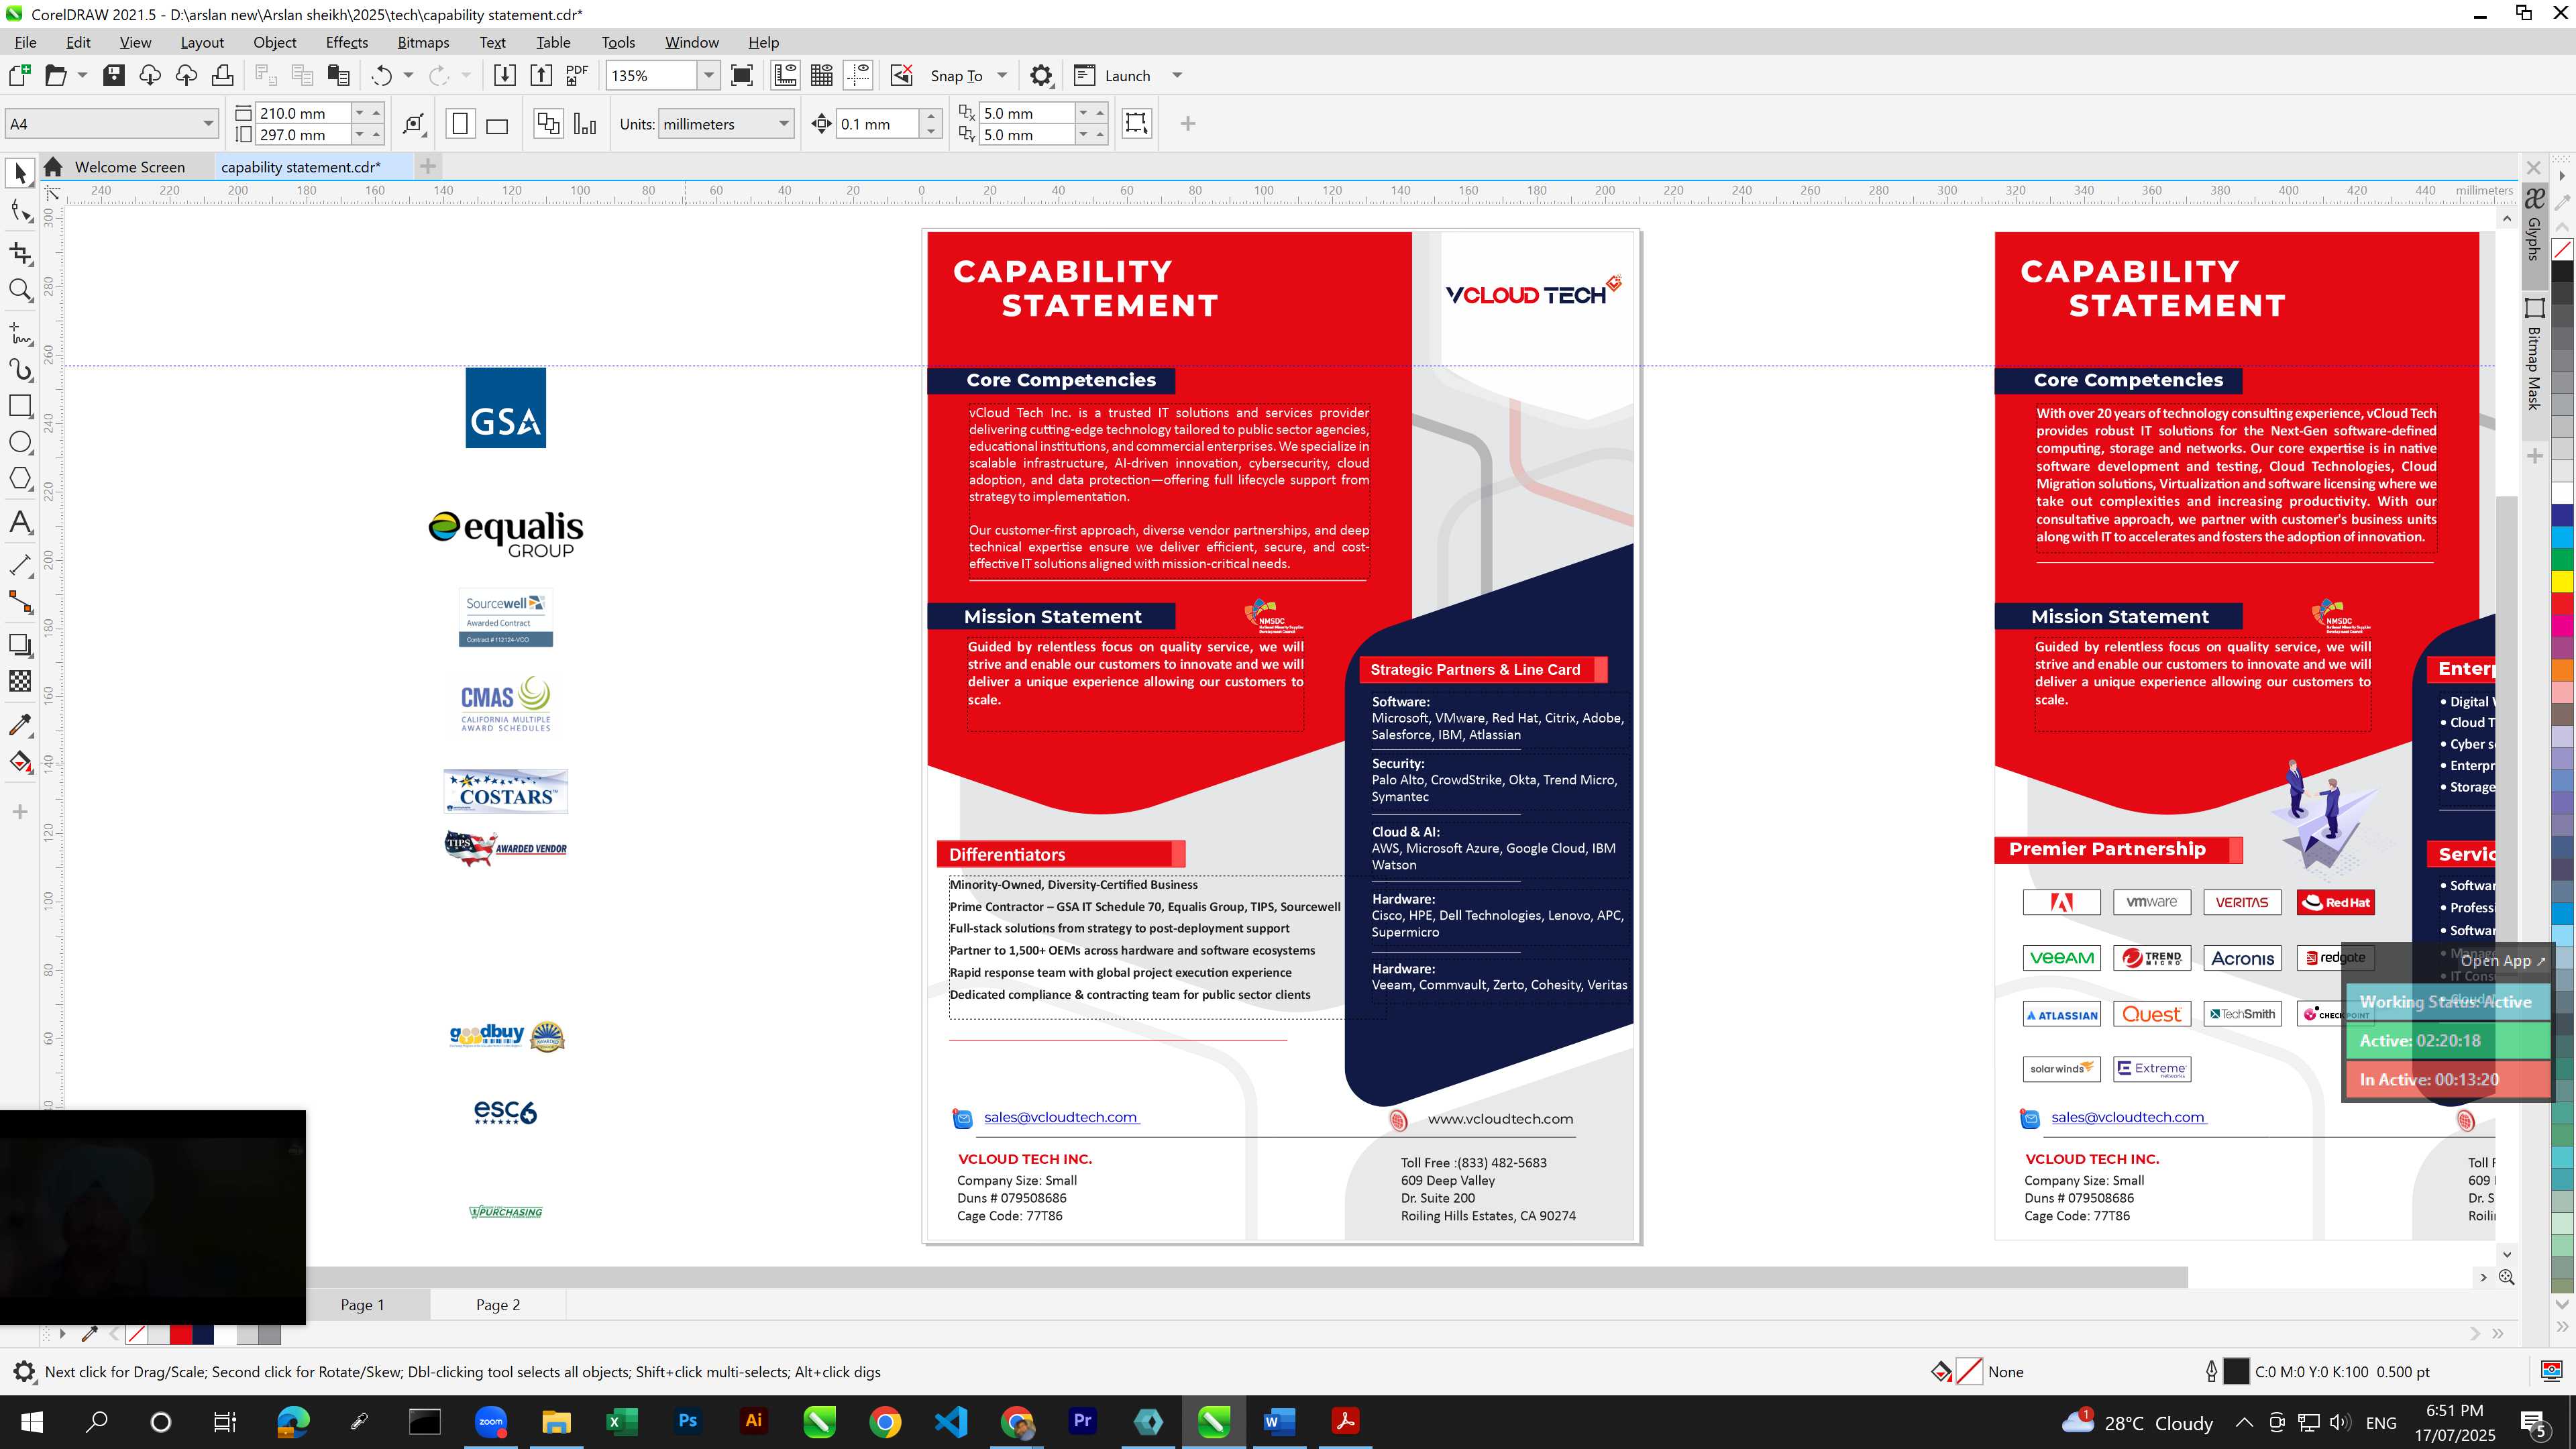Publish to PDF
Viewport: 2576px width, 1449px height.
coord(577,75)
